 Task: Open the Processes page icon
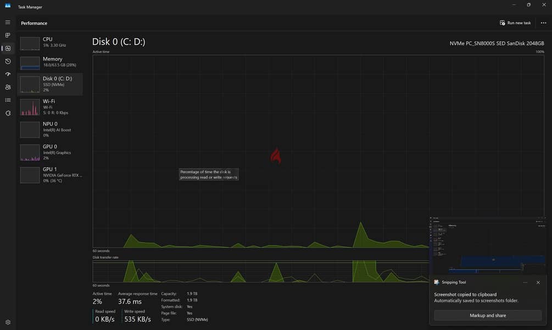8,35
